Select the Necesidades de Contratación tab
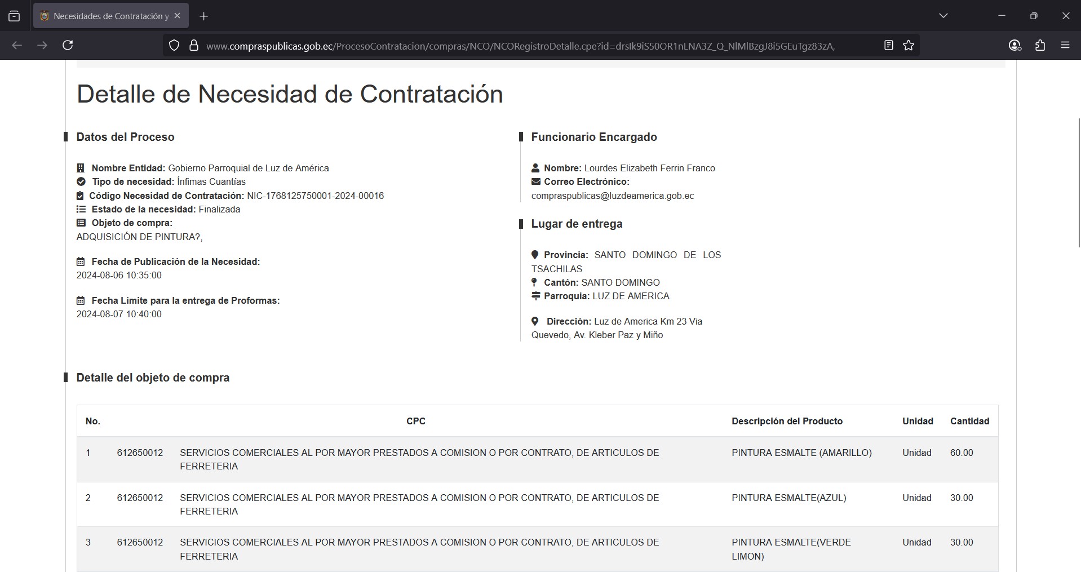The width and height of the screenshot is (1081, 572). [x=111, y=16]
